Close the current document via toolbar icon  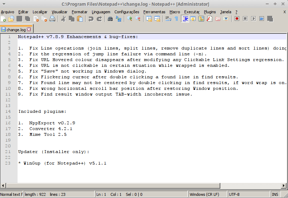point(36,19)
